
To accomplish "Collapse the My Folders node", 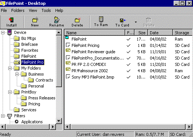I will pyautogui.click(x=10, y=68).
